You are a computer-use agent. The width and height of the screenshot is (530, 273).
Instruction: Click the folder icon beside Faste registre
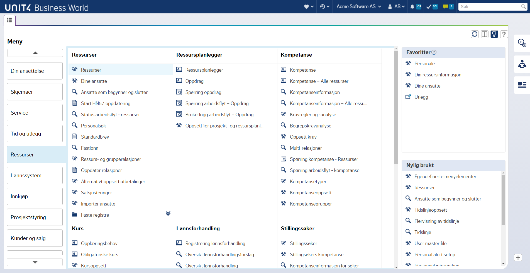pos(75,214)
